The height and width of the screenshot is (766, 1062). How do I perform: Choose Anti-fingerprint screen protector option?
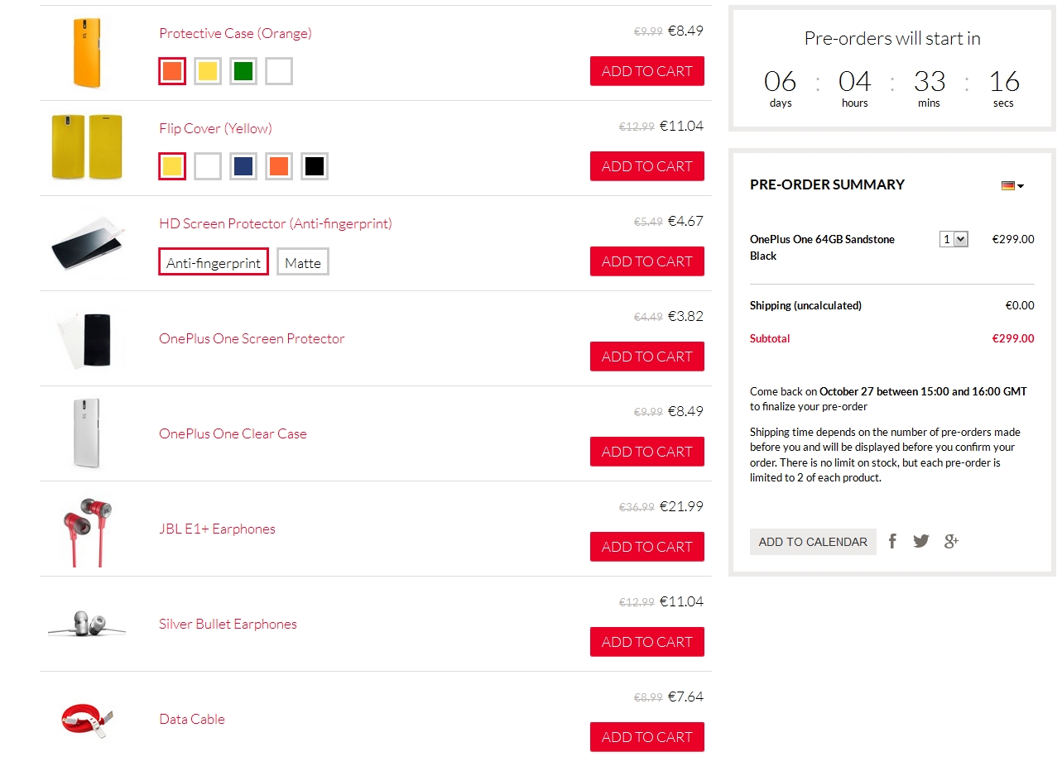(214, 262)
